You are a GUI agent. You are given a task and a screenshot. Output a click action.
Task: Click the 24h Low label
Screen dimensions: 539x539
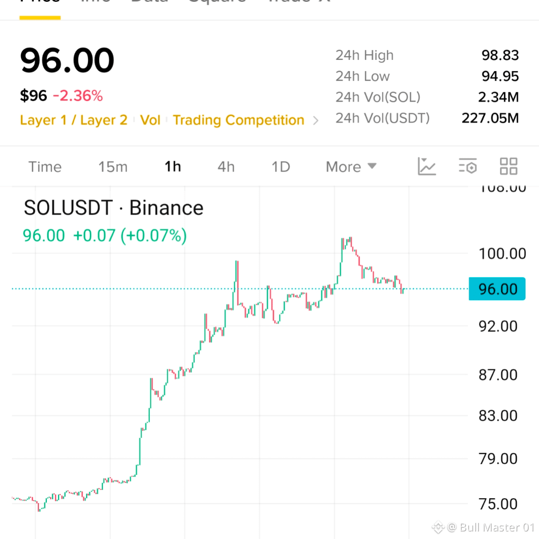pyautogui.click(x=362, y=76)
